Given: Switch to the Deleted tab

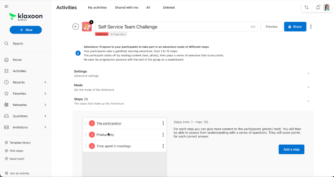Looking at the screenshot, I should (x=169, y=7).
